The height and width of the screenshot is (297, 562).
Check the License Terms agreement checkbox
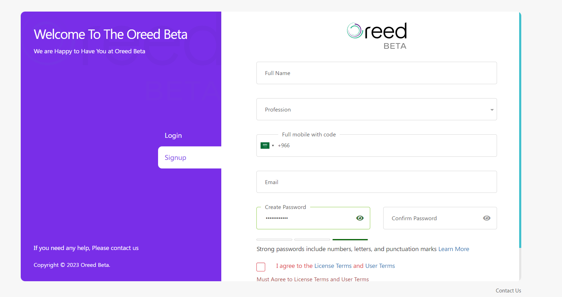coord(261,267)
